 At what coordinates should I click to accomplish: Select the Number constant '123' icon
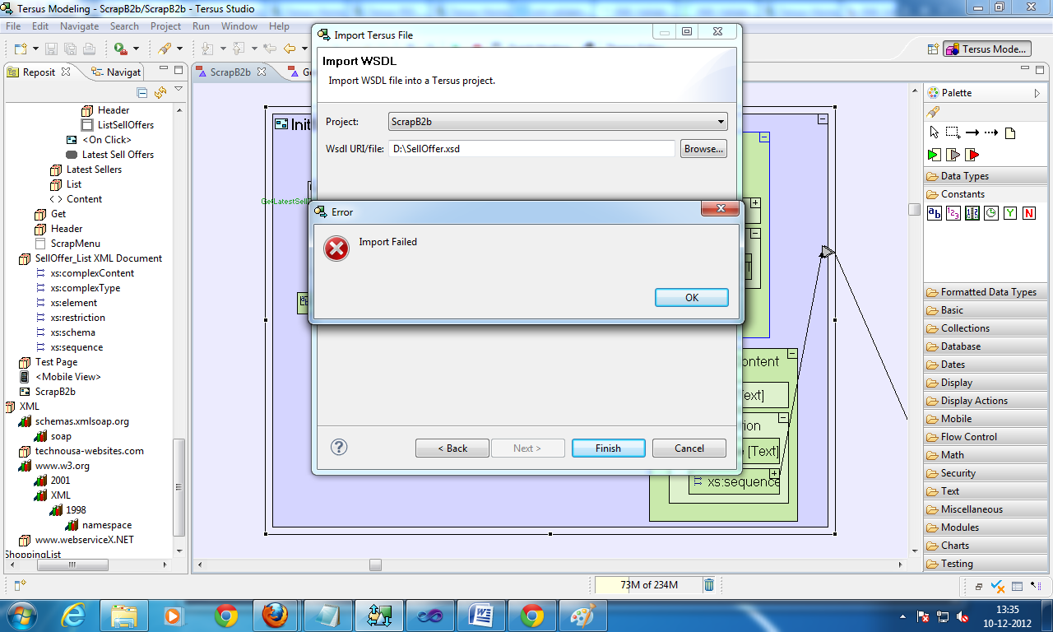pyautogui.click(x=953, y=213)
